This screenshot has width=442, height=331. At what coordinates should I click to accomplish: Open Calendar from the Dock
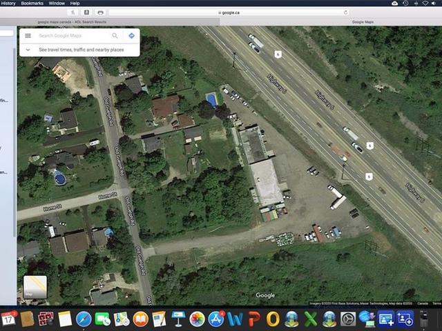[8, 319]
